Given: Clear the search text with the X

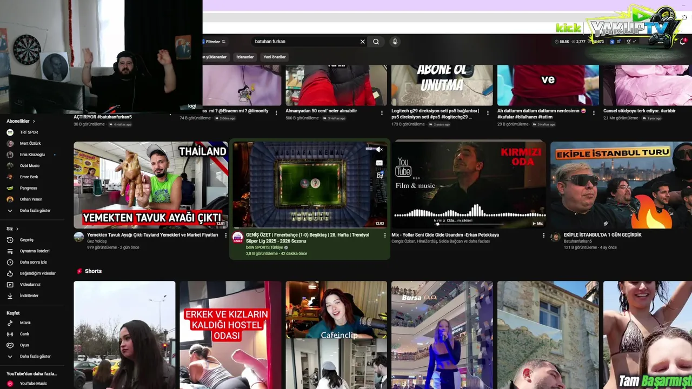Looking at the screenshot, I should 363,42.
